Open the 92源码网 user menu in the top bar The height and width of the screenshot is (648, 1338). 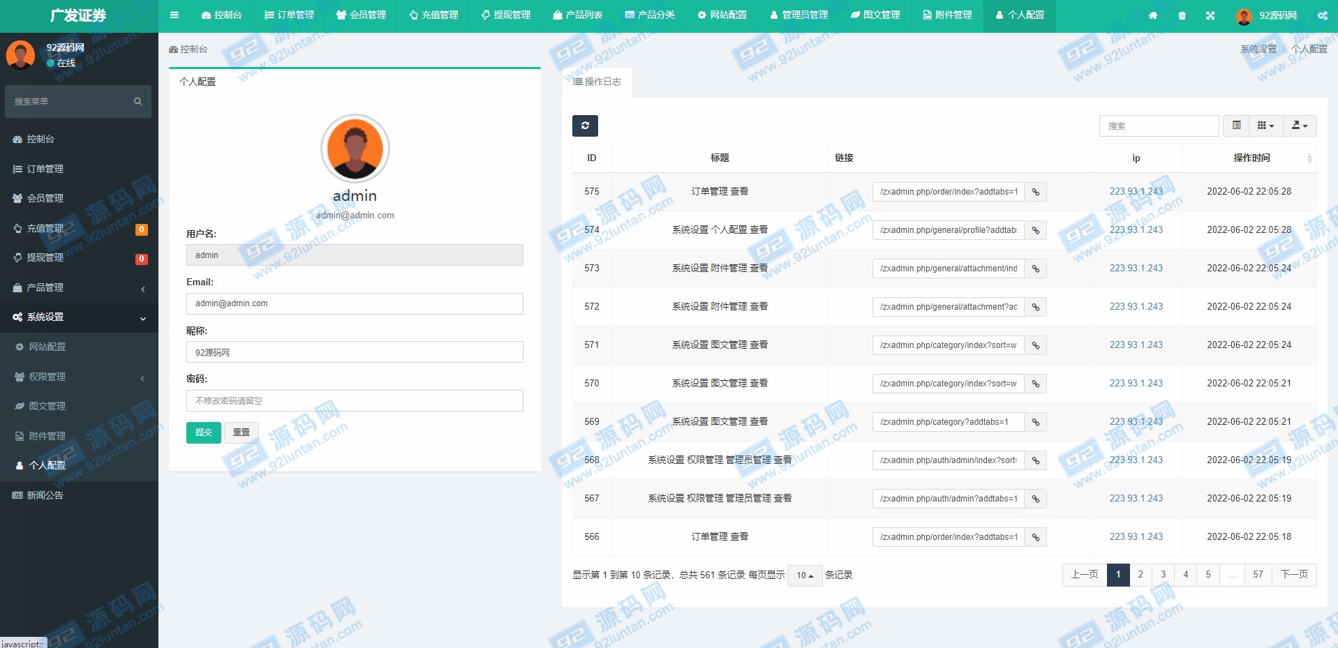click(x=1267, y=15)
